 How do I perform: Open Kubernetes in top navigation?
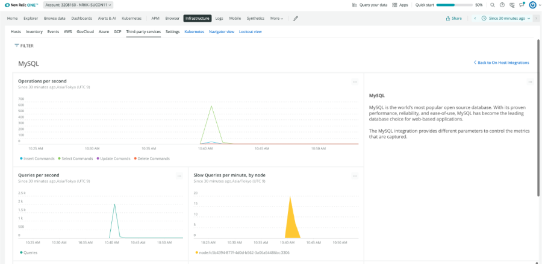(132, 18)
